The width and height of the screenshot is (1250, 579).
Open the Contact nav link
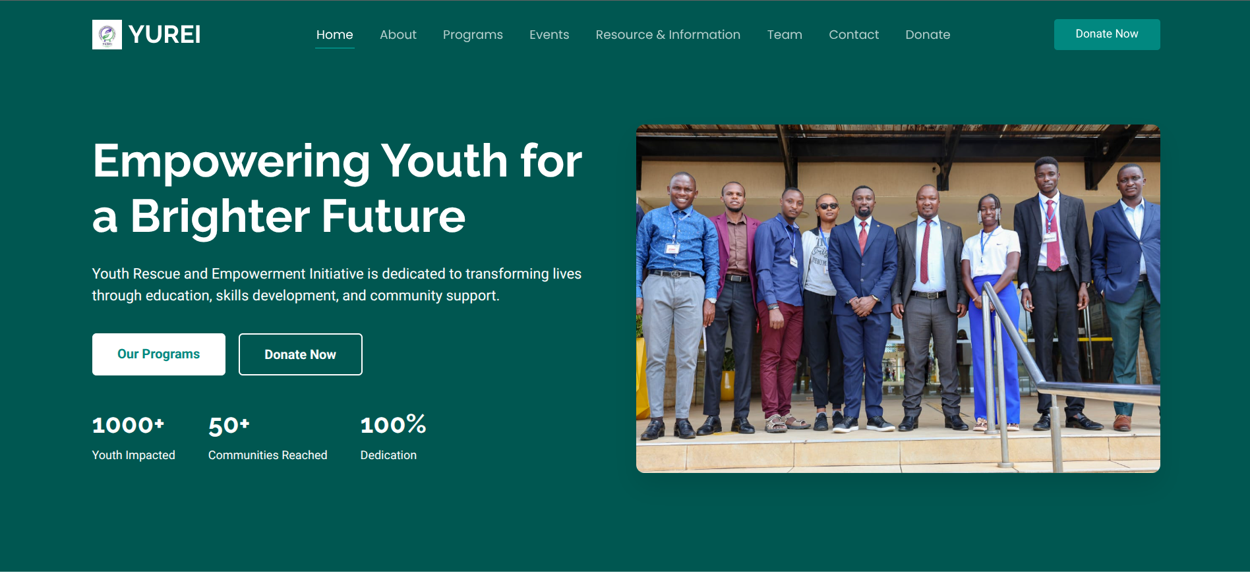[854, 34]
